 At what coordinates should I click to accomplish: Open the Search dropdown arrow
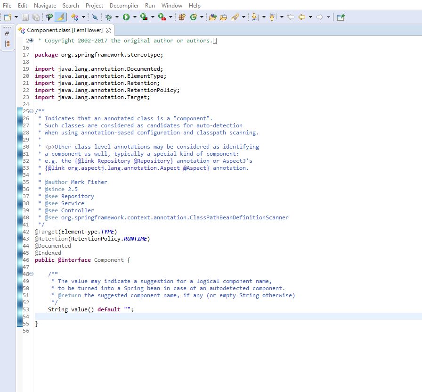(x=243, y=17)
